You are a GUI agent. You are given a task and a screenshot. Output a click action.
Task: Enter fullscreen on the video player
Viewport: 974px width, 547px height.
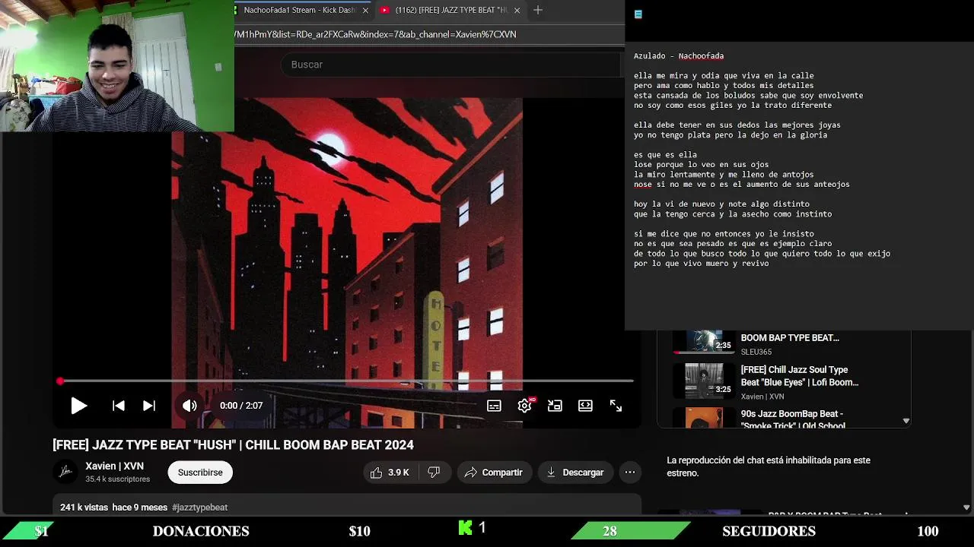tap(616, 406)
